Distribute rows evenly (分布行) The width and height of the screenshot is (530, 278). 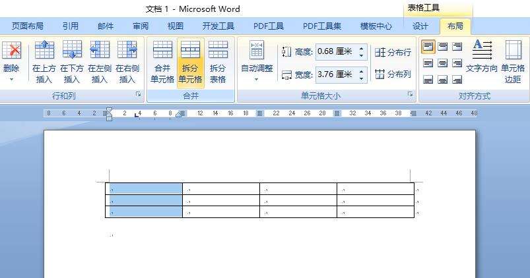pyautogui.click(x=393, y=52)
